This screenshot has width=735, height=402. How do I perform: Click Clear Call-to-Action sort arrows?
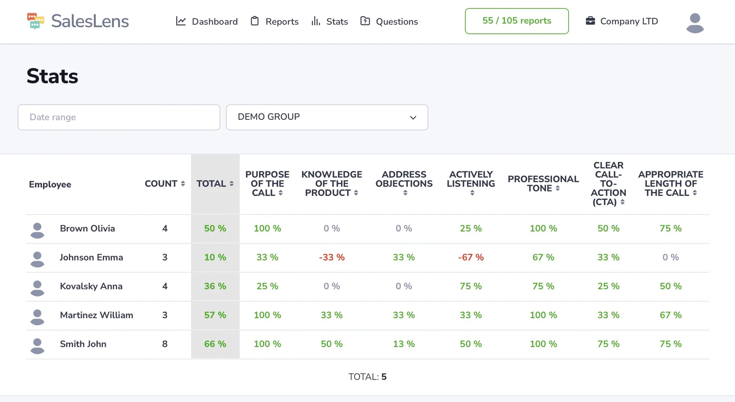[x=622, y=202]
